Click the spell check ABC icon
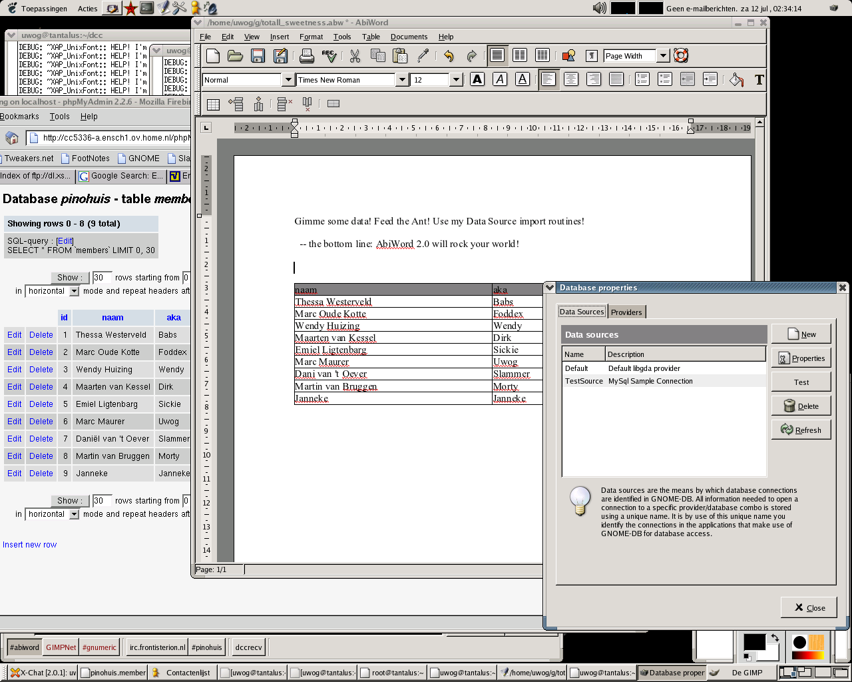Image resolution: width=852 pixels, height=682 pixels. pyautogui.click(x=329, y=56)
